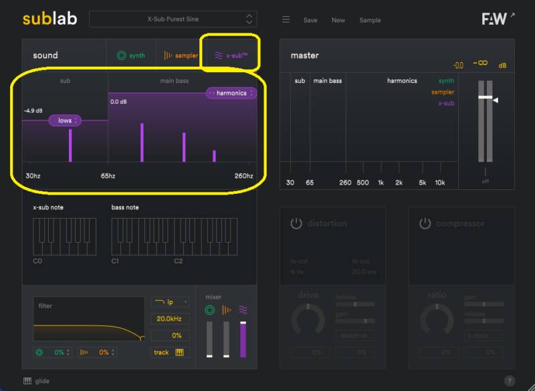535x391 pixels.
Task: Click the x-sub wave icon in mixer
Action: [243, 309]
